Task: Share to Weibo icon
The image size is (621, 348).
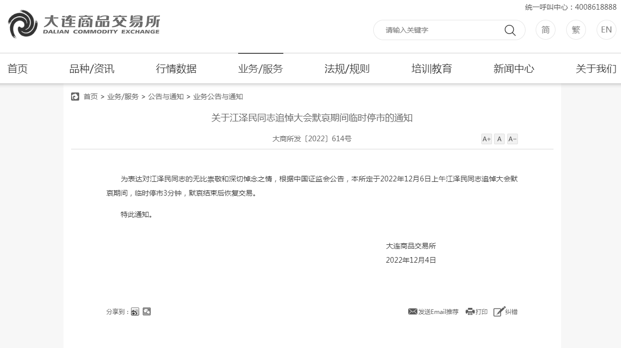Action: pos(135,311)
